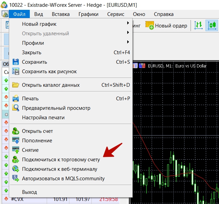Open the Файл menu
This screenshot has height=204, width=219.
point(19,14)
